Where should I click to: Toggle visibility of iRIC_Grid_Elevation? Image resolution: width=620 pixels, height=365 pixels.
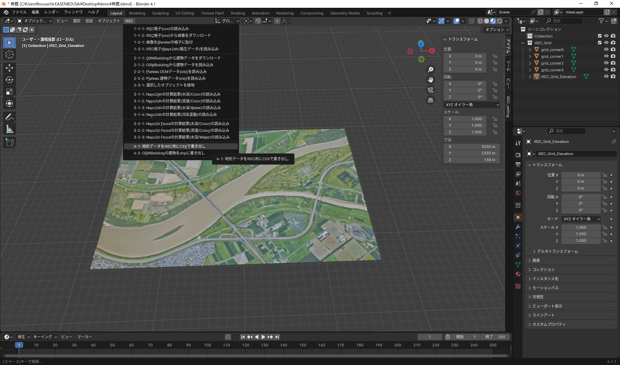coord(606,77)
